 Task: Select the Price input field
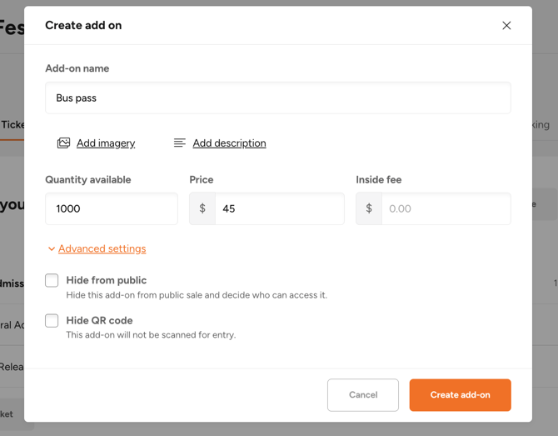(x=279, y=208)
